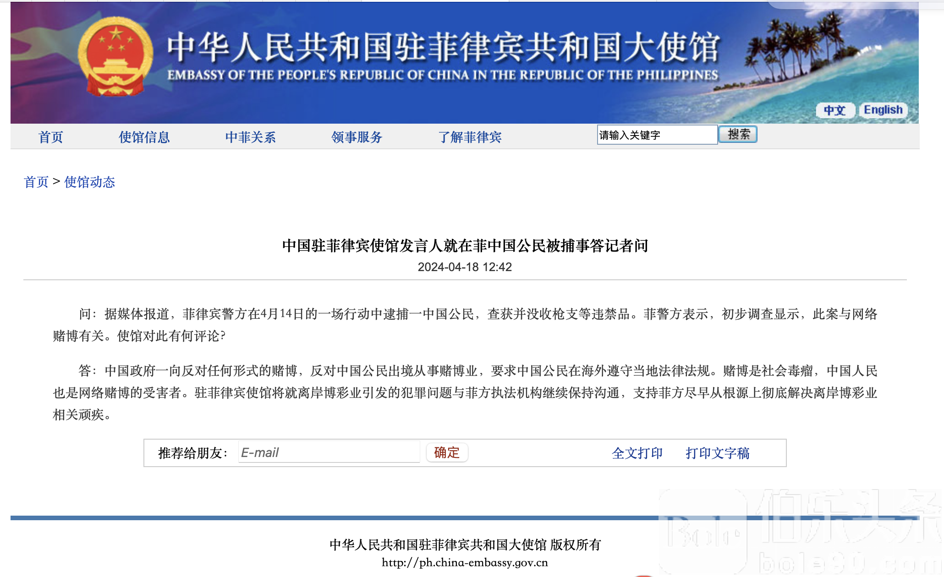This screenshot has width=944, height=577.
Task: Open the 领事服务 menu item
Action: (x=357, y=137)
